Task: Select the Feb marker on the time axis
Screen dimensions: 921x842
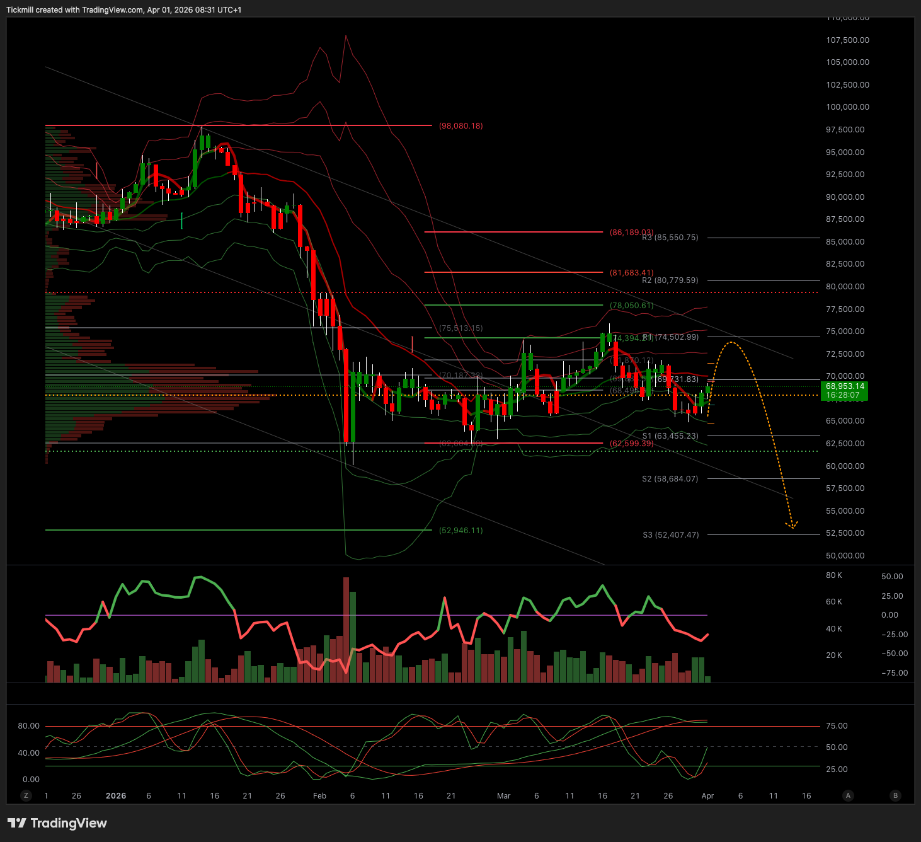Action: pyautogui.click(x=319, y=796)
